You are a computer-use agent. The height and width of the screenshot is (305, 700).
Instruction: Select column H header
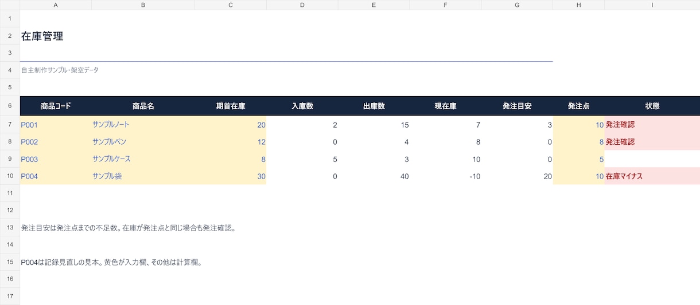578,5
